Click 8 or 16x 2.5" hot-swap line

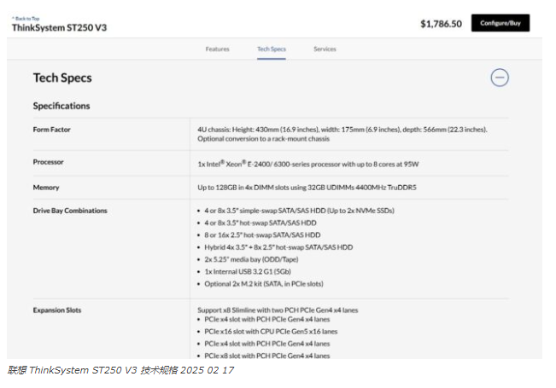[x=262, y=235]
